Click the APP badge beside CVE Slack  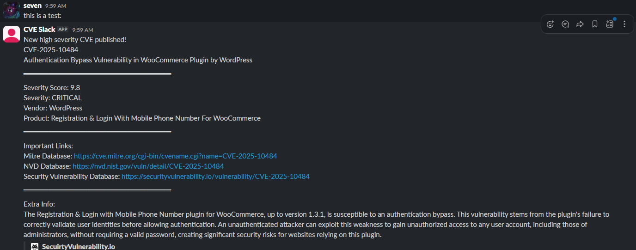pyautogui.click(x=63, y=30)
